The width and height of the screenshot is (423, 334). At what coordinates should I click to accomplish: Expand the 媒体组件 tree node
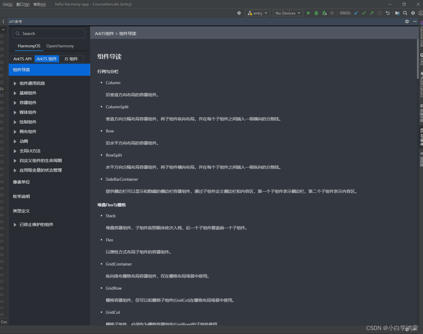pos(15,113)
